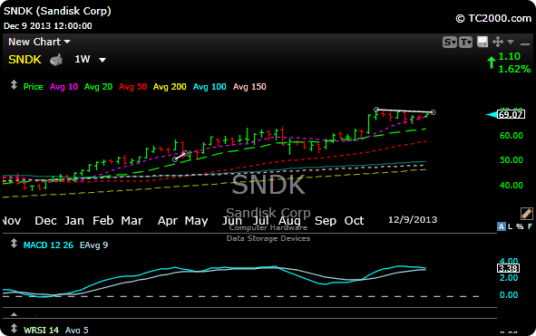This screenshot has width=536, height=336.
Task: Select the Avg 10 indicator label
Action: 63,87
